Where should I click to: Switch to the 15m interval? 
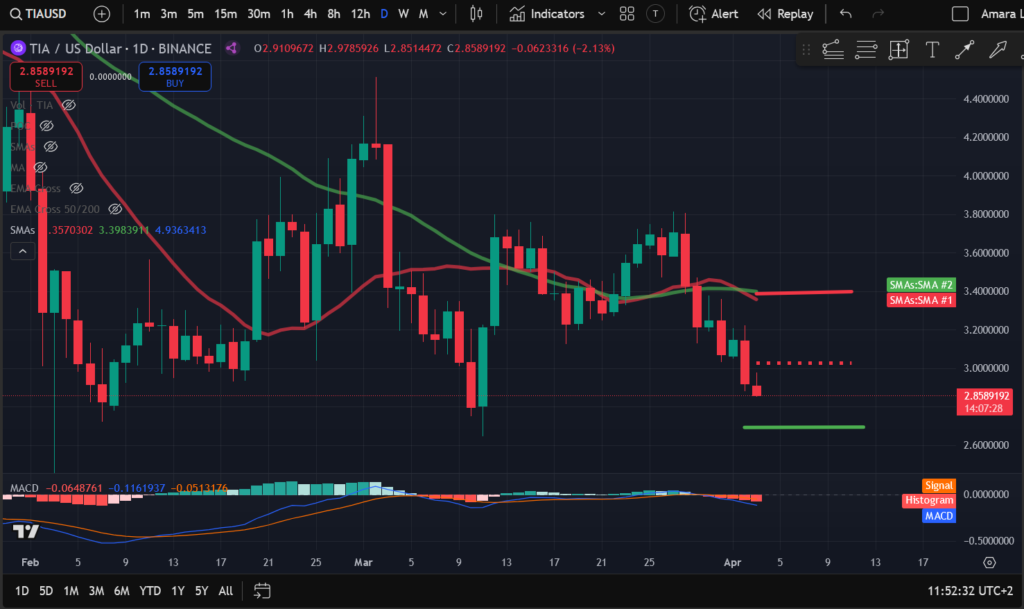[x=225, y=14]
